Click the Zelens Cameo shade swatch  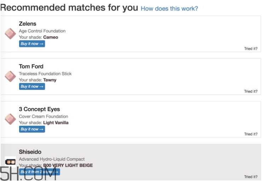(10, 34)
